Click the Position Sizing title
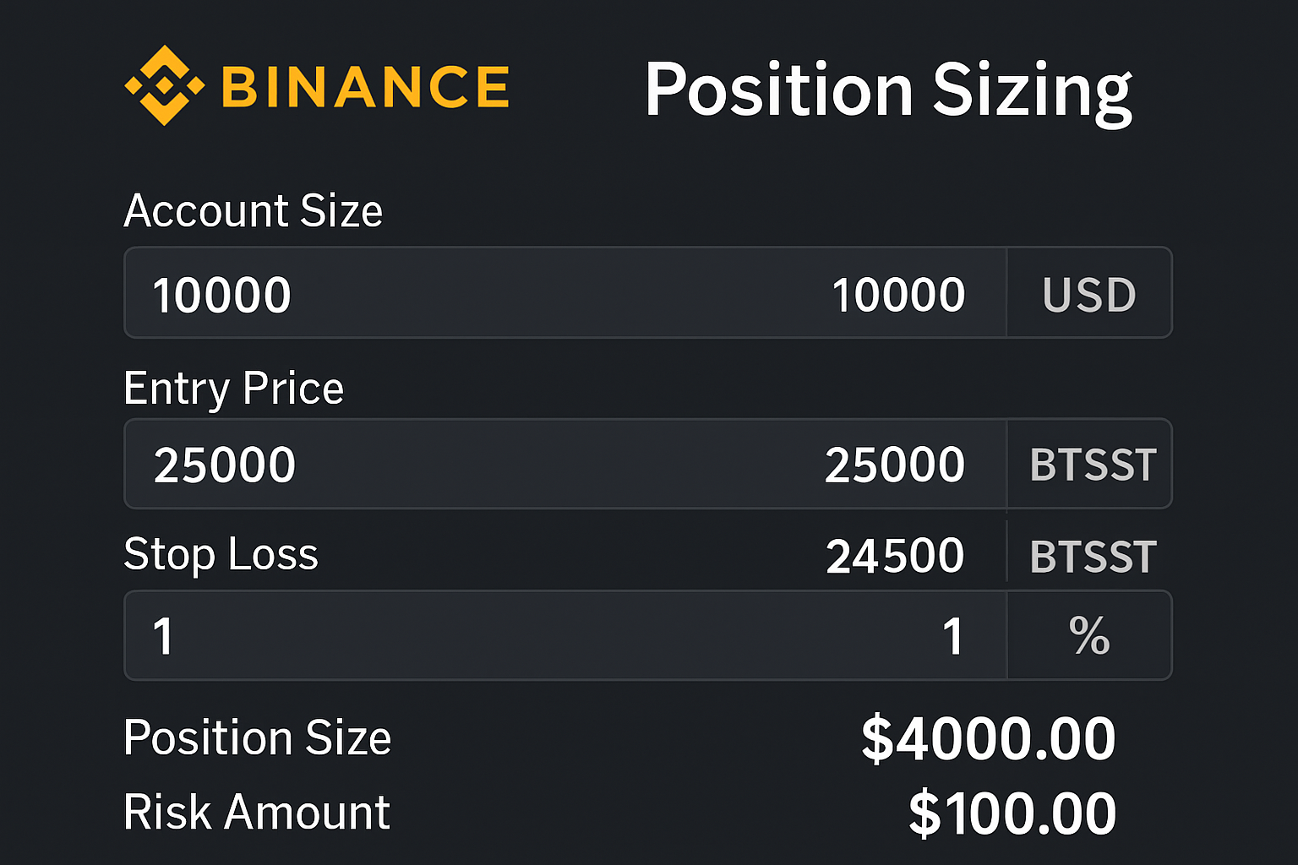This screenshot has height=865, width=1298. 889,88
